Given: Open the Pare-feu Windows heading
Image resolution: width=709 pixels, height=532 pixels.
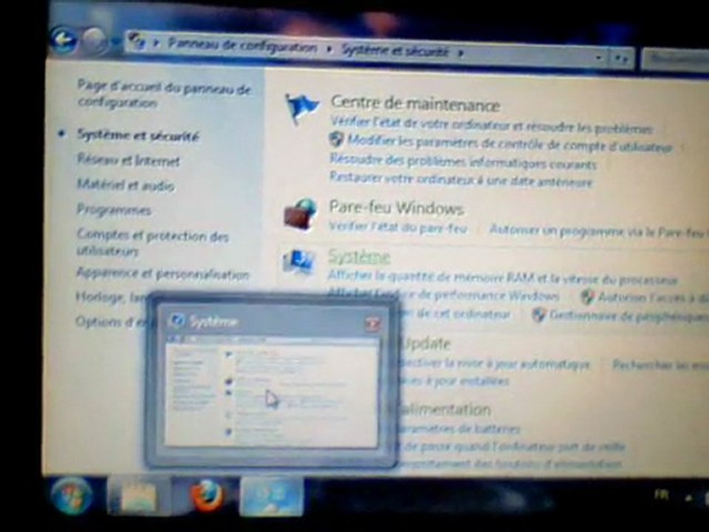Looking at the screenshot, I should coord(397,208).
